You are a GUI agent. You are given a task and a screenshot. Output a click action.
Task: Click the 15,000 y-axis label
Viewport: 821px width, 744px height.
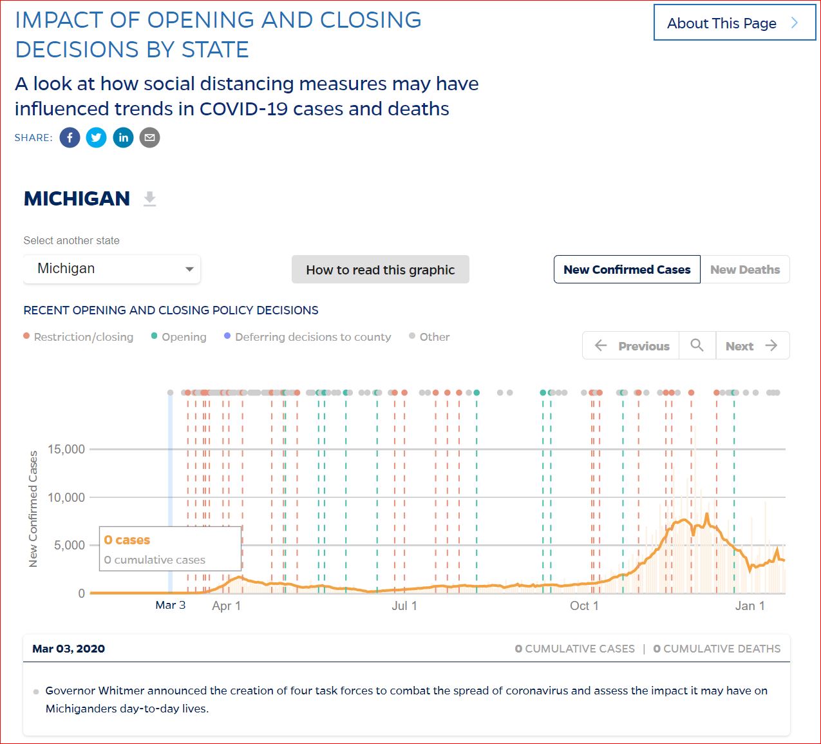66,449
